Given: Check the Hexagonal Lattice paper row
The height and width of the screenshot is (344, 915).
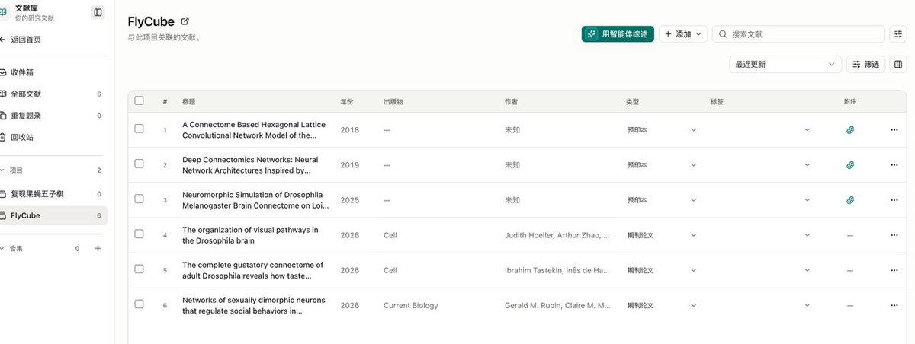Looking at the screenshot, I should [139, 129].
